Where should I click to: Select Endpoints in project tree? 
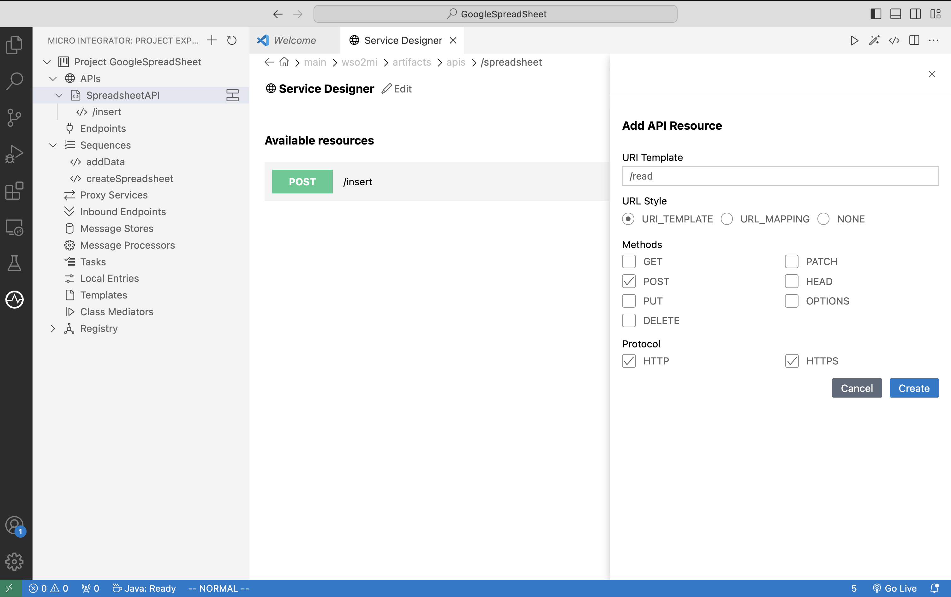click(x=141, y=129)
